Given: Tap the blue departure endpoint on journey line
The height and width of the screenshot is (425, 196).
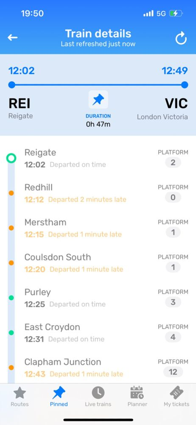Looking at the screenshot, I should point(11,85).
